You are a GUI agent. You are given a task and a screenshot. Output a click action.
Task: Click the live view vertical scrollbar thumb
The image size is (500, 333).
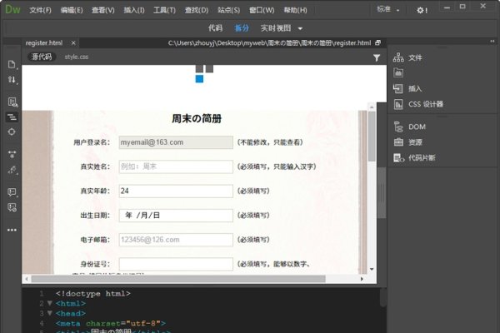click(x=372, y=136)
